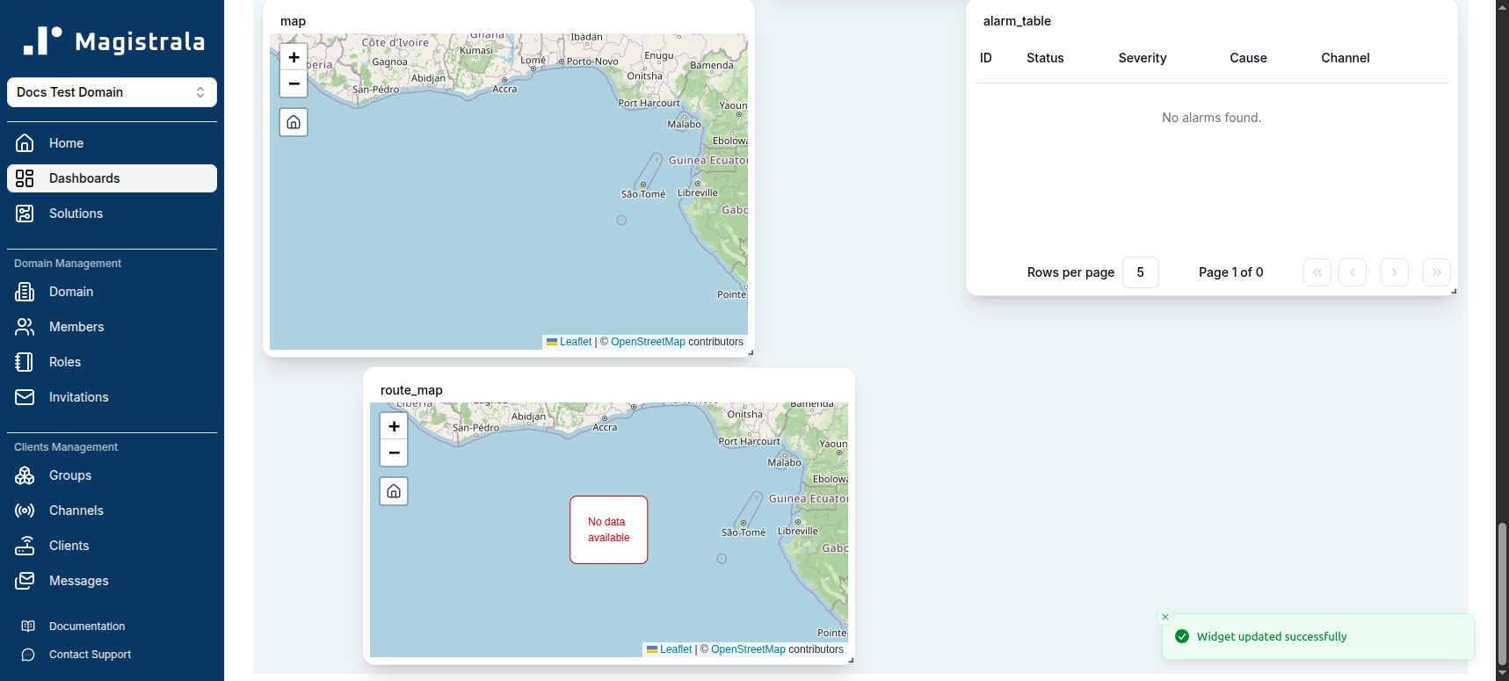Go to first page of alarms
The width and height of the screenshot is (1509, 681).
point(1317,272)
